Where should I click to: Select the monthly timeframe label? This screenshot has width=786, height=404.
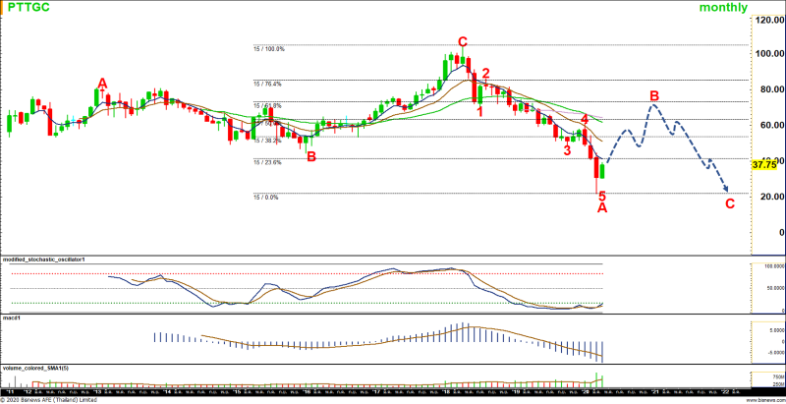pyautogui.click(x=723, y=8)
